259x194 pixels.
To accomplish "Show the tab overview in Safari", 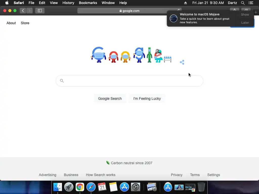I will pos(246,10).
